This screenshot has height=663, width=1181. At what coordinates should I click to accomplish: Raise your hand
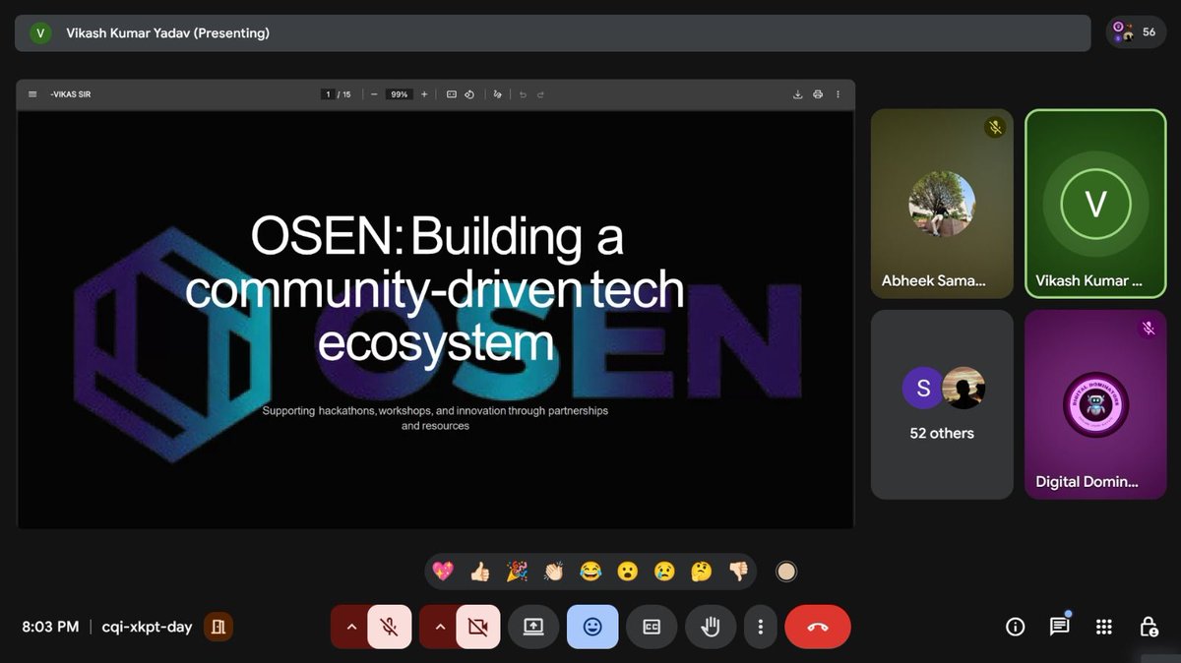(711, 627)
